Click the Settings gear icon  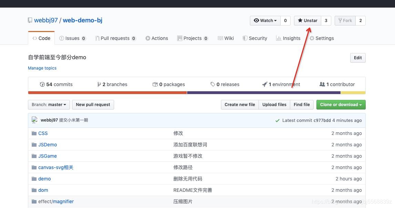pyautogui.click(x=312, y=38)
